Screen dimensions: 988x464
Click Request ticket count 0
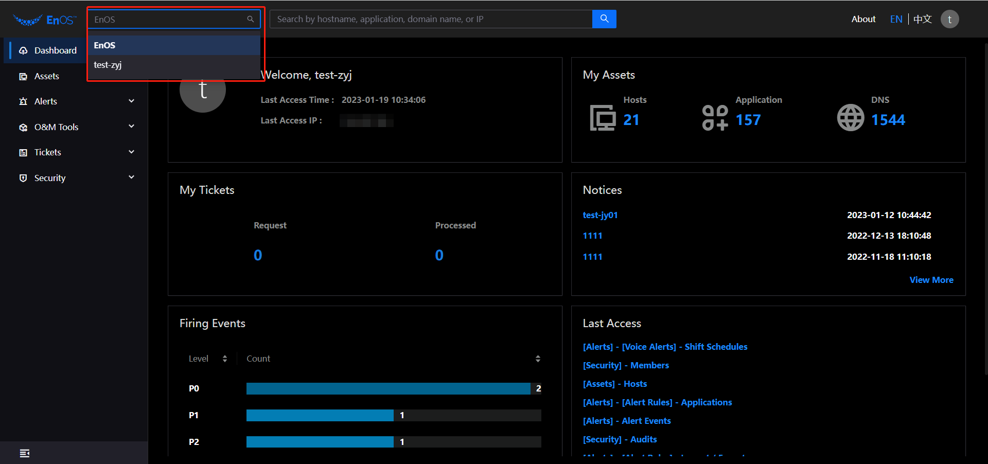[258, 255]
